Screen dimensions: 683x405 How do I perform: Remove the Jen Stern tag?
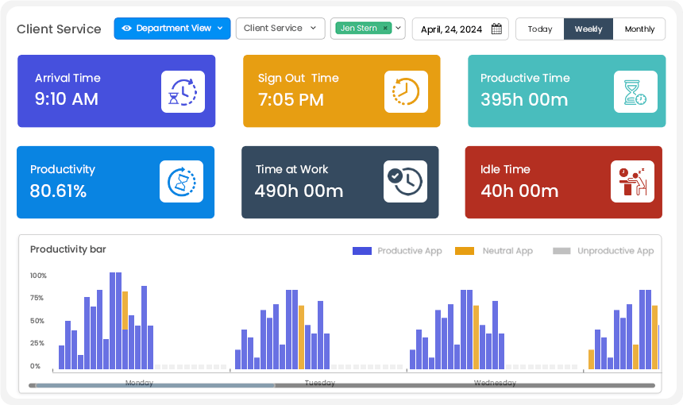click(385, 29)
